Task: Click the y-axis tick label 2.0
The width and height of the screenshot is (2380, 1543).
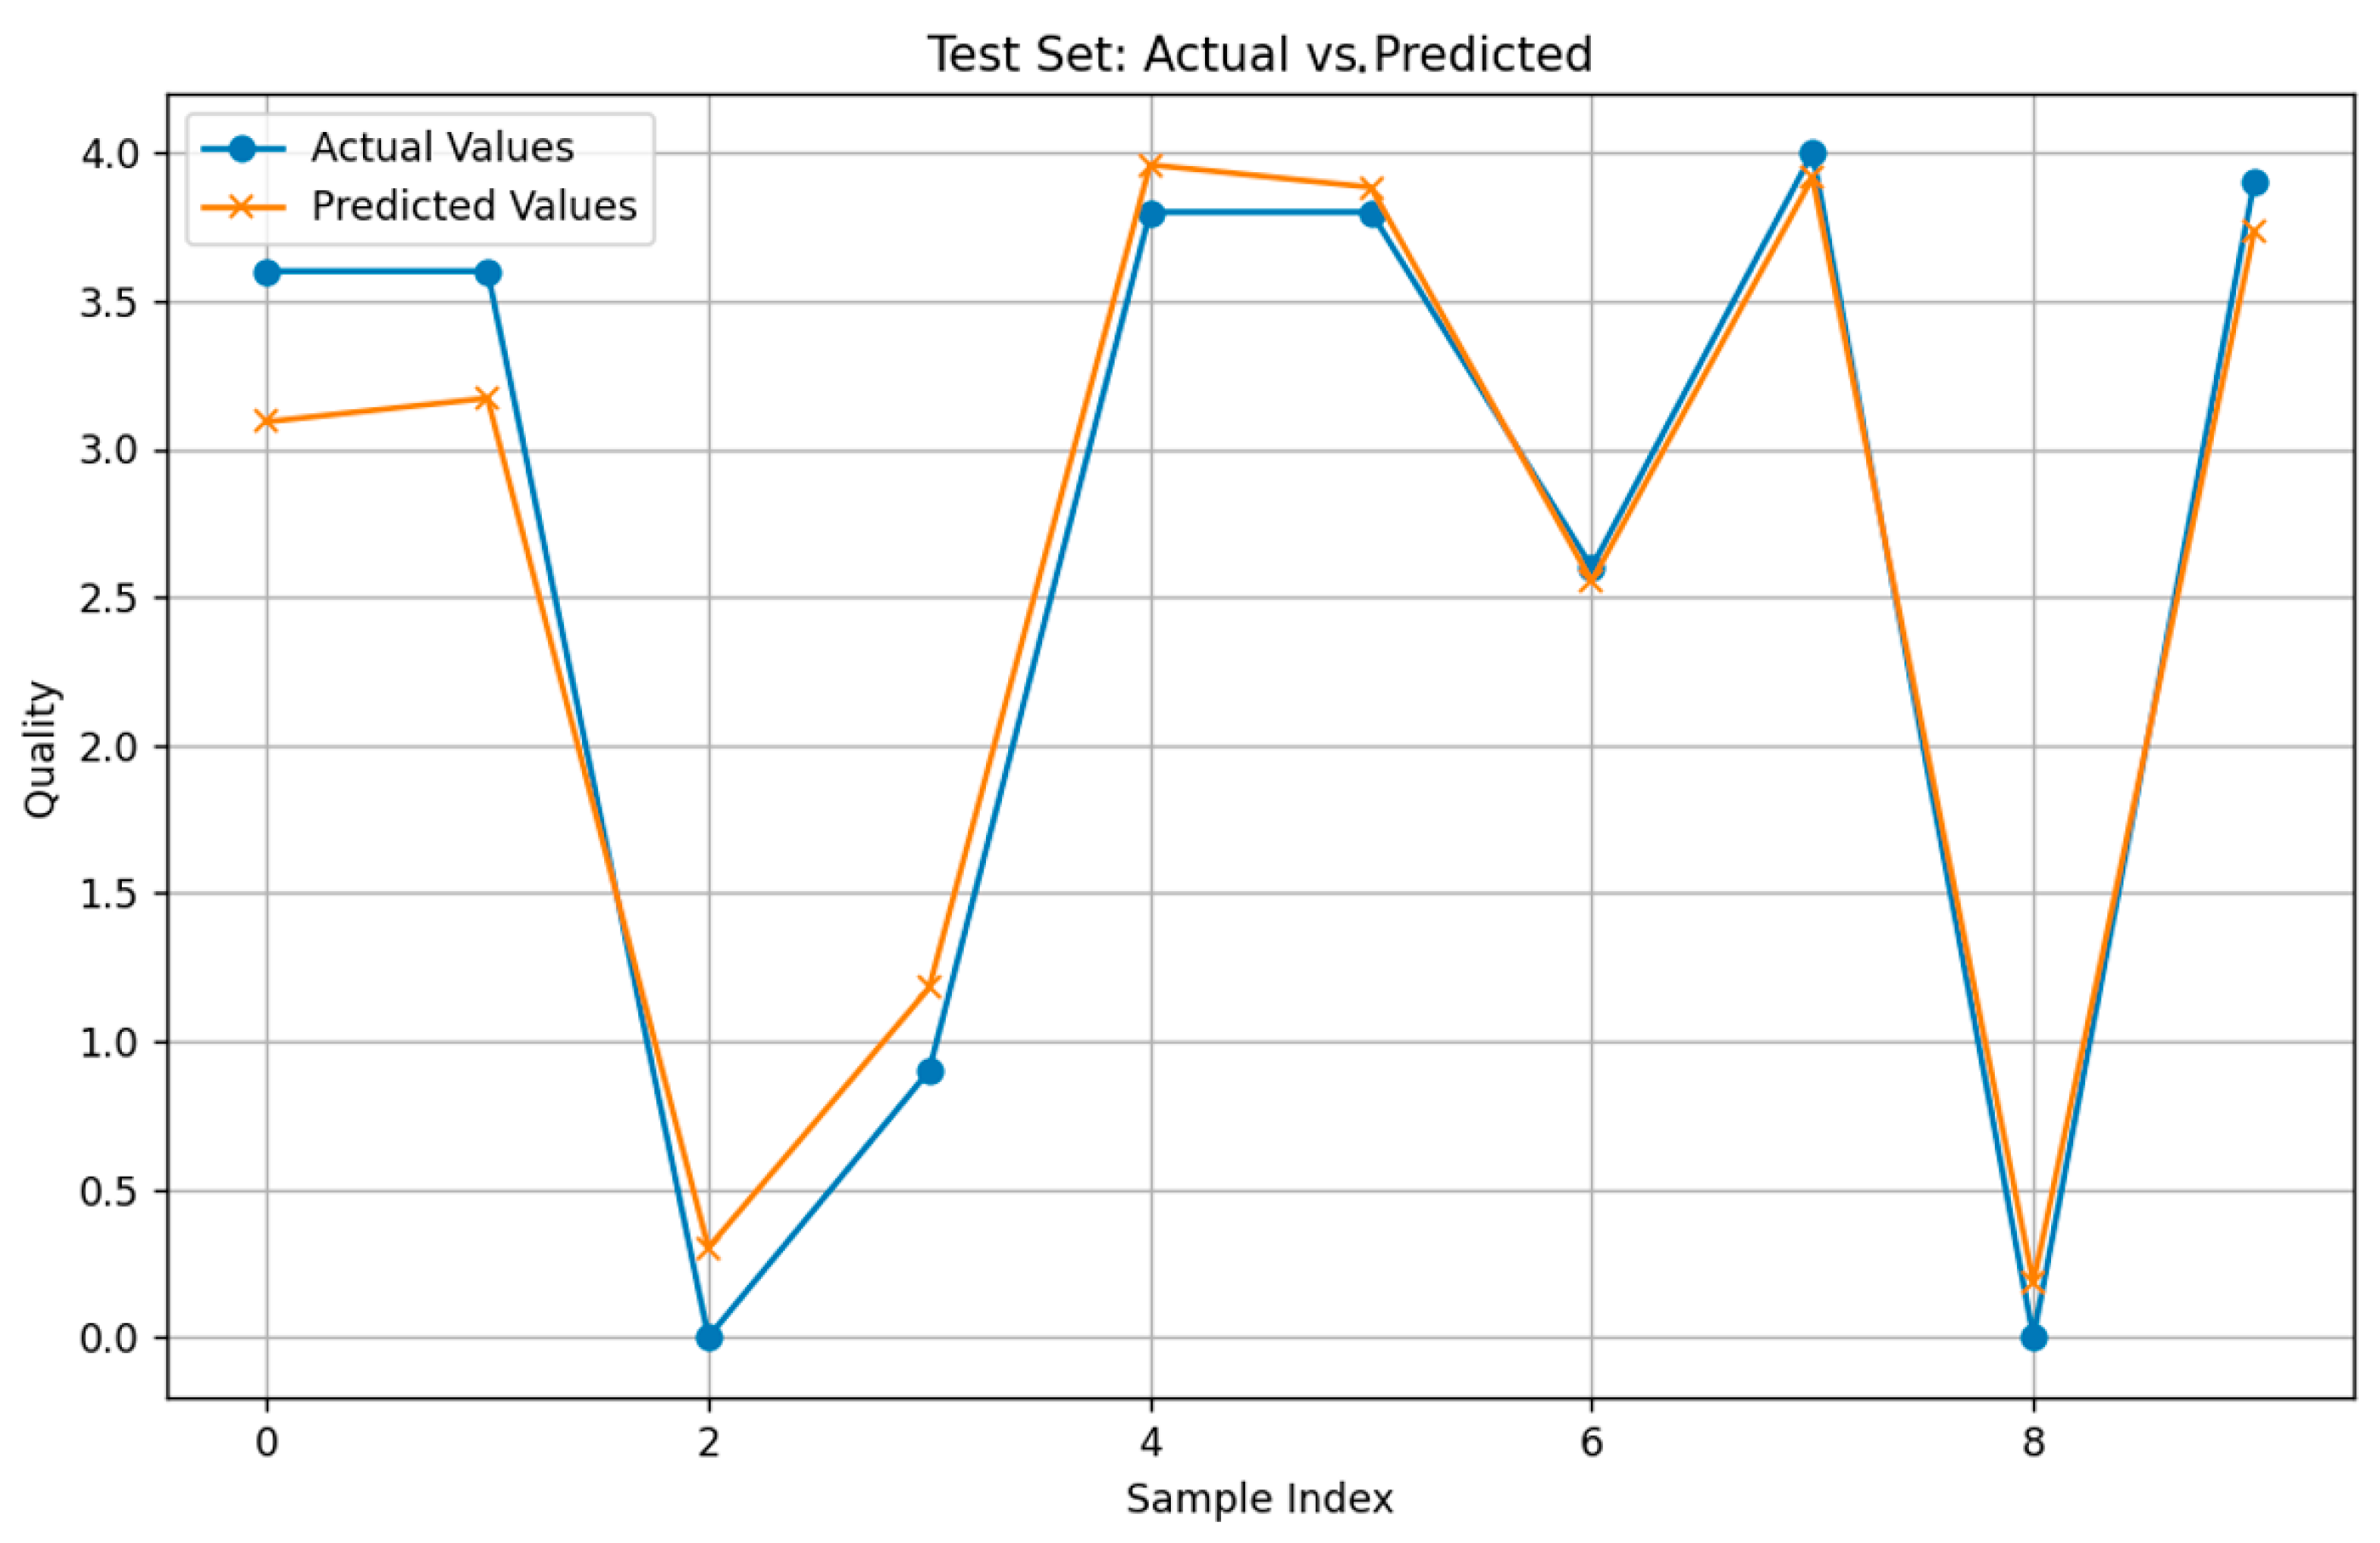Action: [108, 748]
